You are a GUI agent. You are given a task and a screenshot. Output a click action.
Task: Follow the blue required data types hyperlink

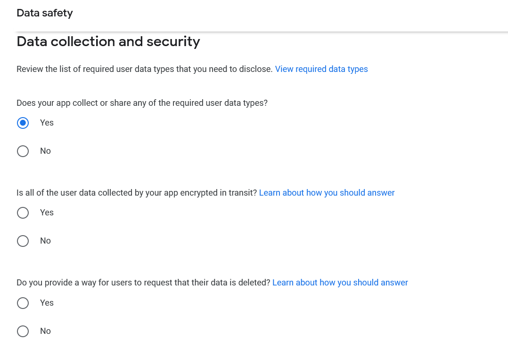[321, 69]
